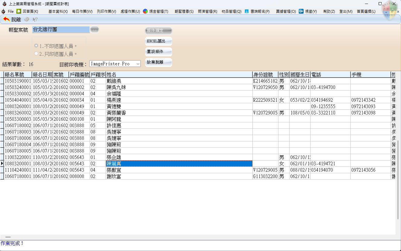This screenshot has width=401, height=251.
Task: Open the 票據管理 menu
Action: click(286, 12)
